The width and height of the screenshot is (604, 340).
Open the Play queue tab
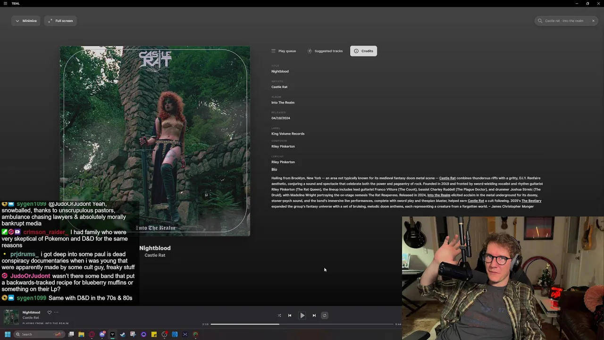coord(284,51)
